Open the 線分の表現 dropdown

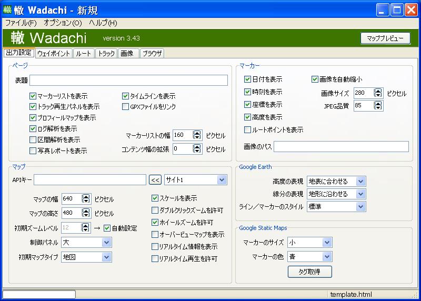click(336, 194)
